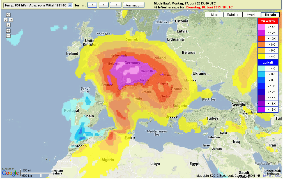
Task: Click the cold >8K blue swatch
Action: (x=261, y=80)
